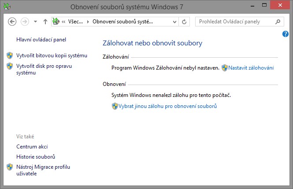Select the "Obnovení souborů systé..." breadcrumb
Viewport: 293px width, 189px height.
click(x=122, y=21)
